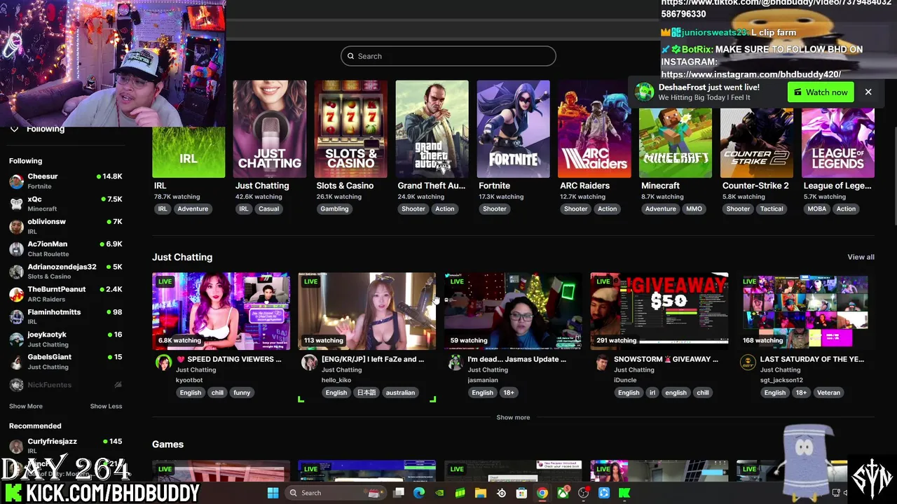The height and width of the screenshot is (504, 897).
Task: Open hello_kiko's live stream thumbnail
Action: (367, 311)
